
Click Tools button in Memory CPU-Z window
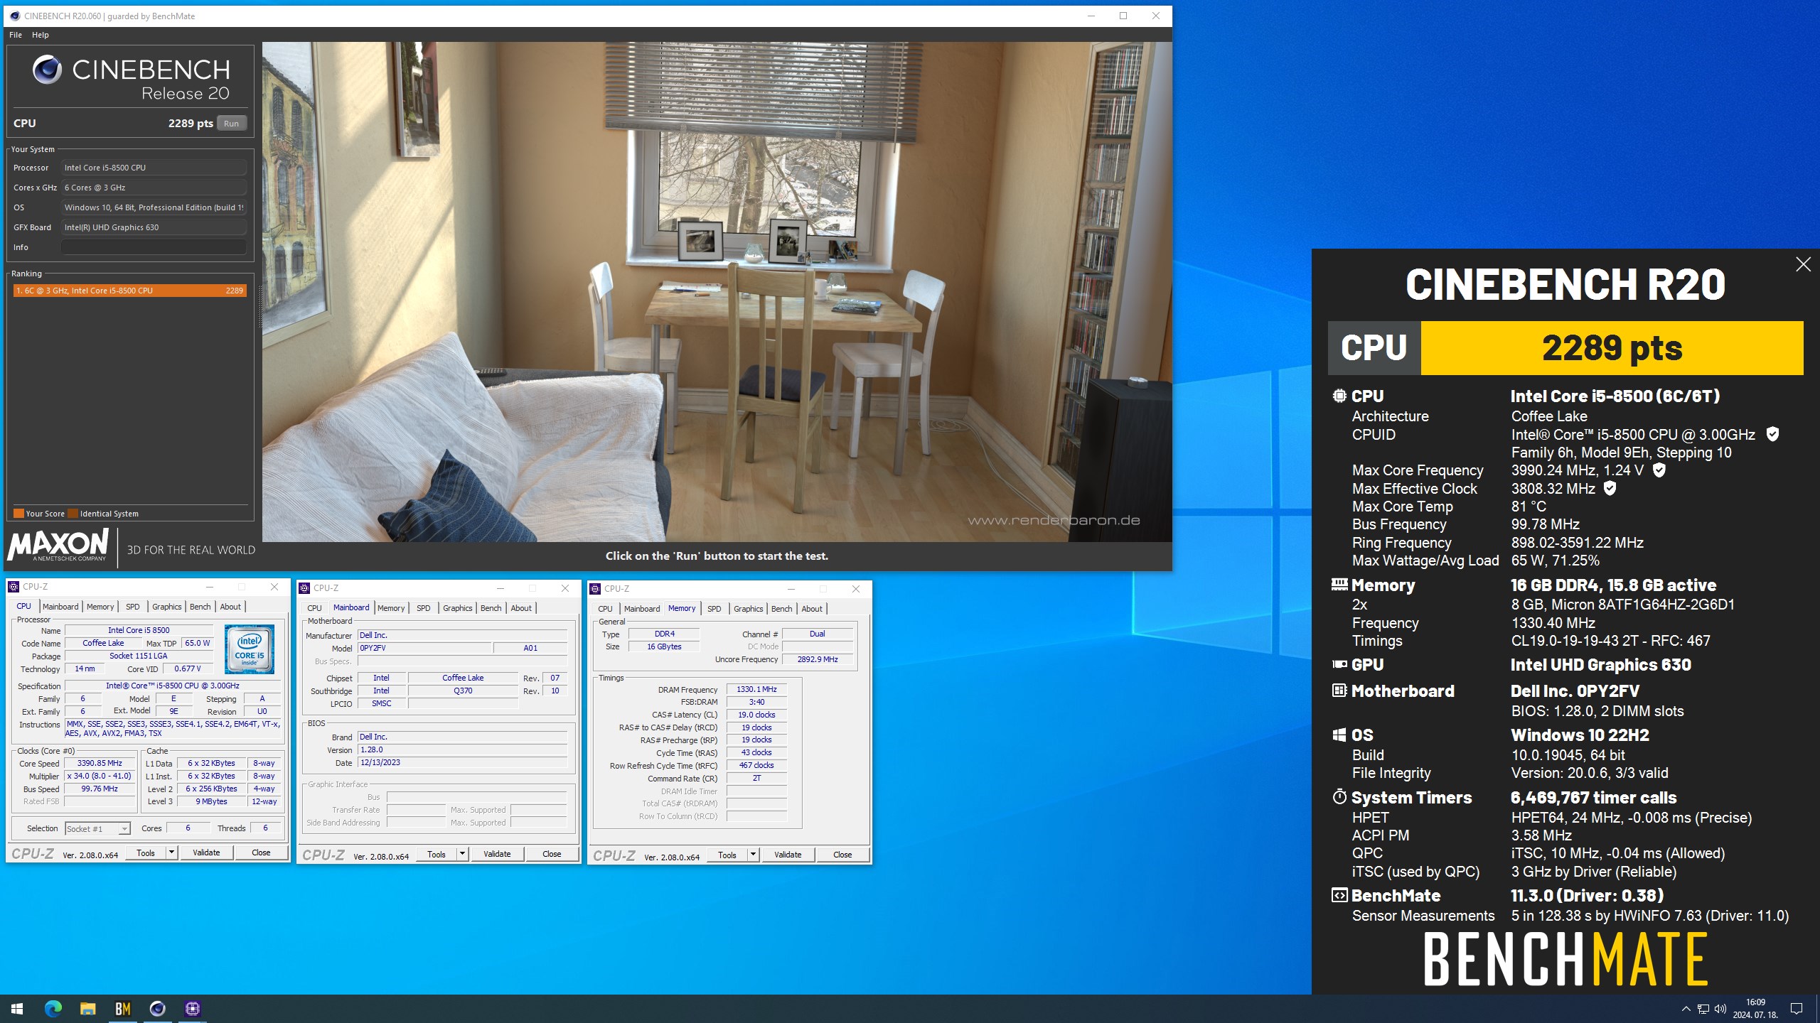pos(727,855)
